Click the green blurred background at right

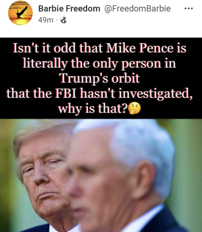(x=190, y=162)
